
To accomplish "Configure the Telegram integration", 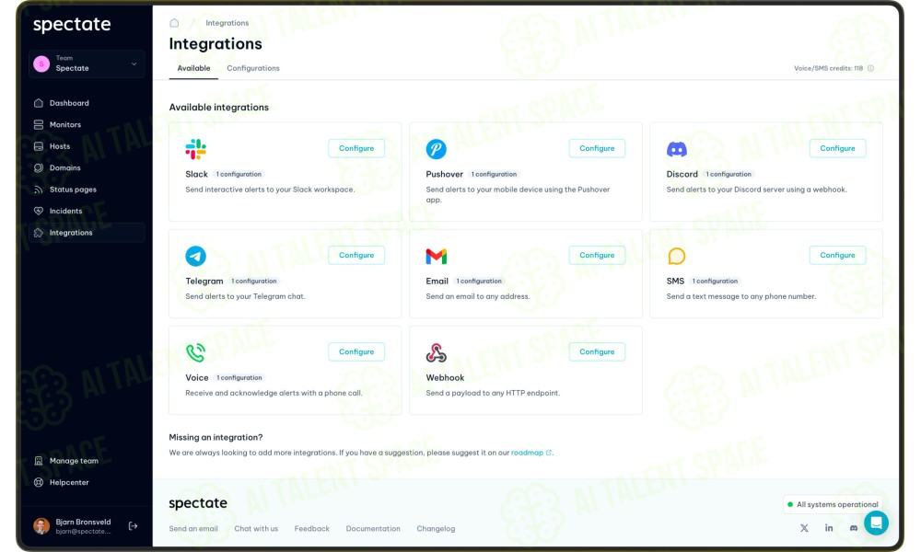I will pos(356,255).
